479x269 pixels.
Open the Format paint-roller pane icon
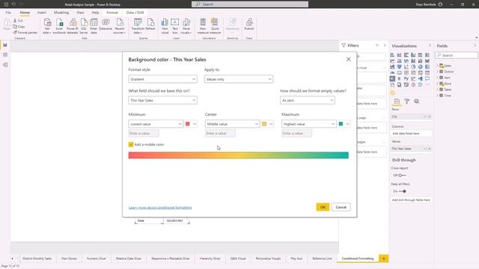coord(406,102)
